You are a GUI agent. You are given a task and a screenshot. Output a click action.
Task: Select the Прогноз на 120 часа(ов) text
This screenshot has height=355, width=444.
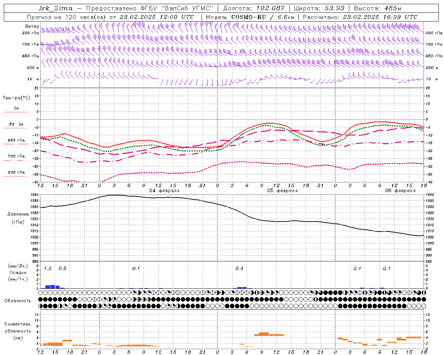coord(67,17)
